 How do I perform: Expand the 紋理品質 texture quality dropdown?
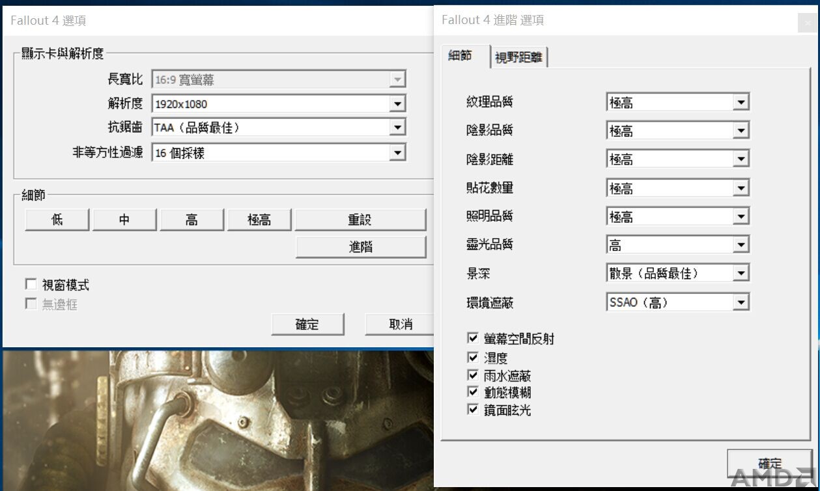pyautogui.click(x=740, y=102)
